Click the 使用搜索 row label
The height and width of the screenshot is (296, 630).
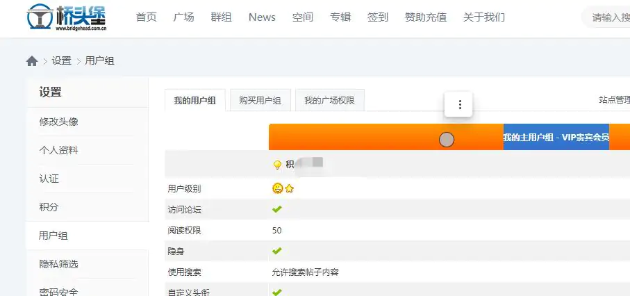185,272
